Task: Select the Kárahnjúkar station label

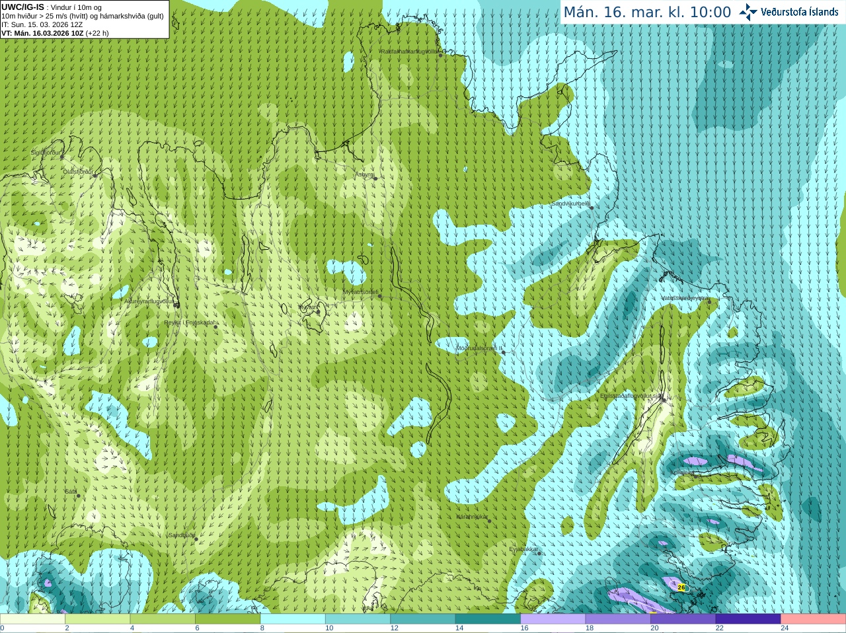Action: tap(473, 517)
